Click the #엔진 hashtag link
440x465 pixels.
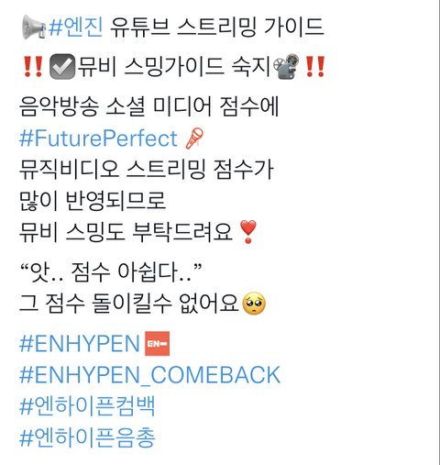coord(76,28)
